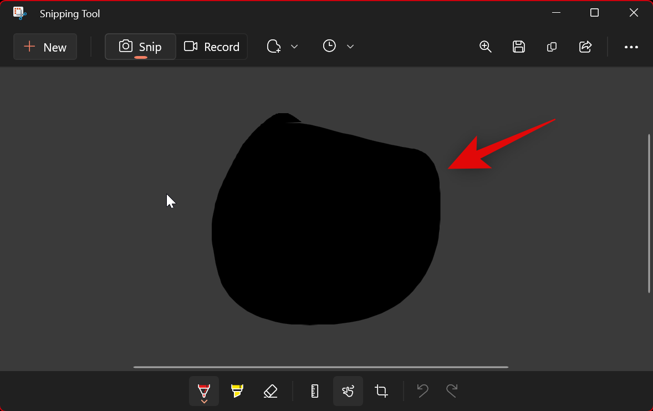Open the See more ellipsis menu
Image resolution: width=653 pixels, height=411 pixels.
point(631,47)
